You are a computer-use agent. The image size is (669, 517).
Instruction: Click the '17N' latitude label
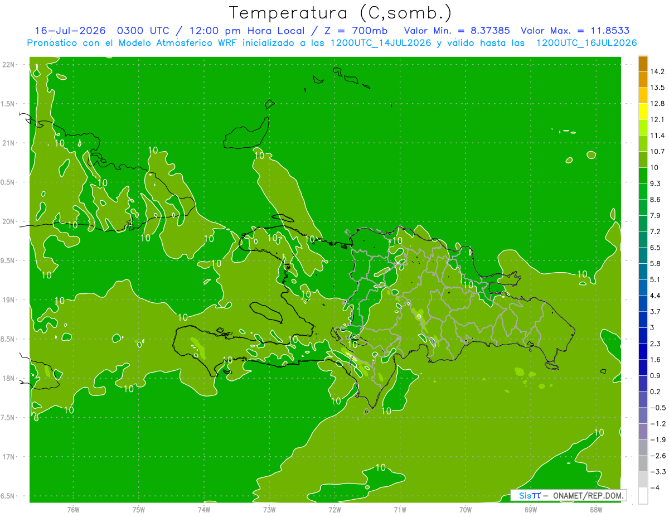[9, 457]
